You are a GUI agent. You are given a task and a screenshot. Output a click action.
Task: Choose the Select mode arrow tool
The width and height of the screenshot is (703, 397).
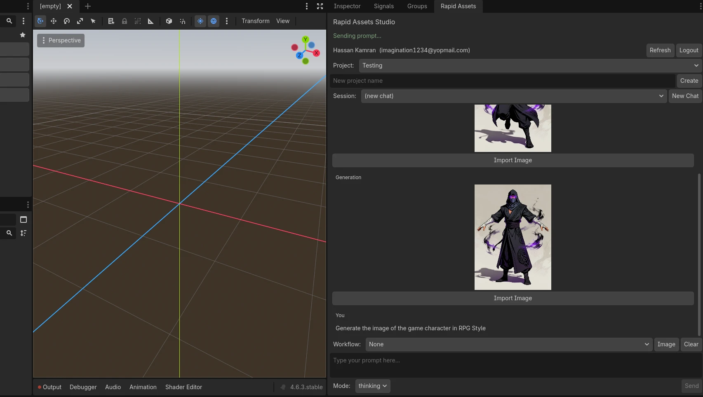pos(93,21)
